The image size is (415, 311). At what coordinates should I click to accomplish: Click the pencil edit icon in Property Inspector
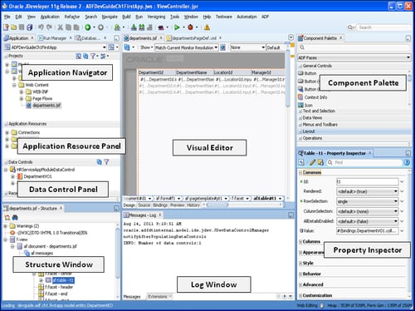tap(313, 162)
